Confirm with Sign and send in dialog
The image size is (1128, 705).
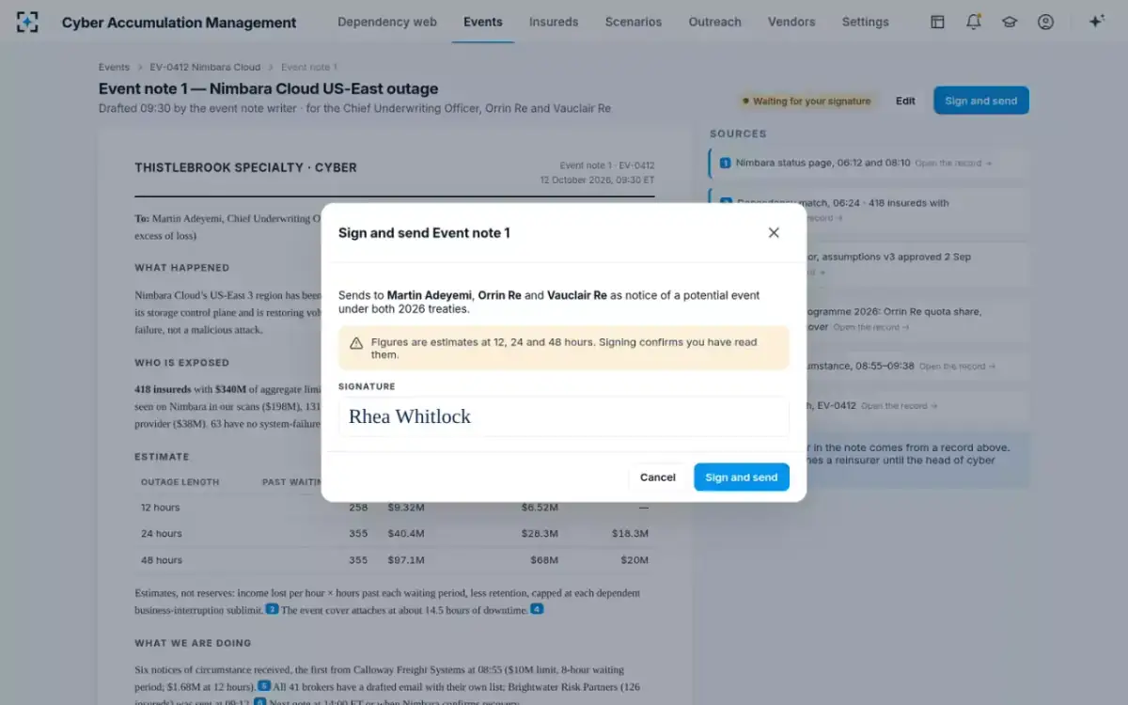(742, 478)
